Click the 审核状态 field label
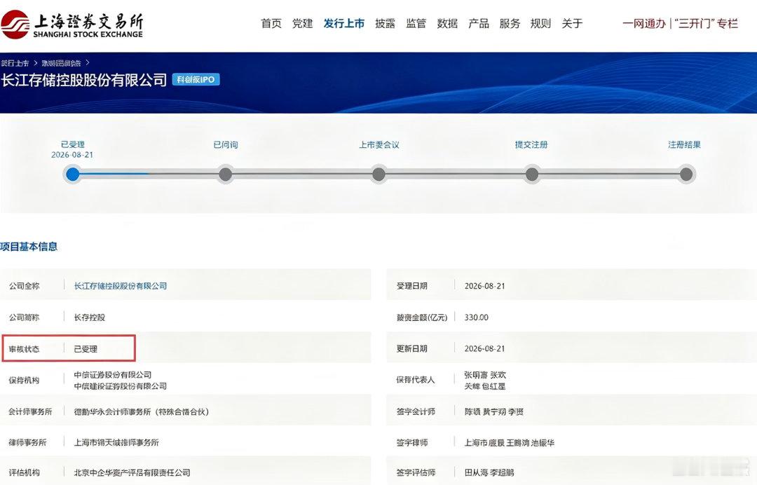 pyautogui.click(x=24, y=348)
